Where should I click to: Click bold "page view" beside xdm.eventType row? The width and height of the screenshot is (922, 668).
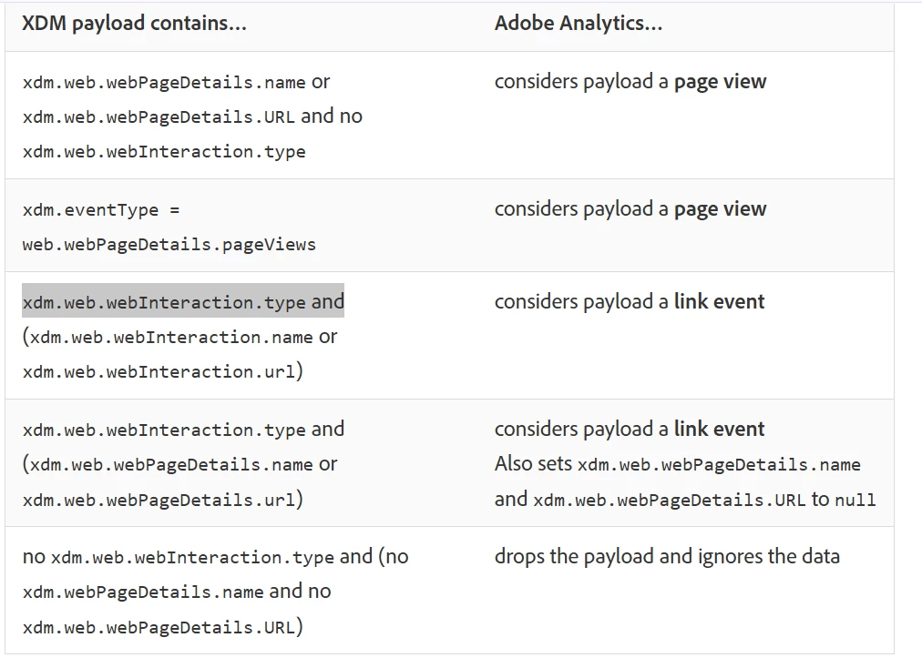pyautogui.click(x=720, y=209)
